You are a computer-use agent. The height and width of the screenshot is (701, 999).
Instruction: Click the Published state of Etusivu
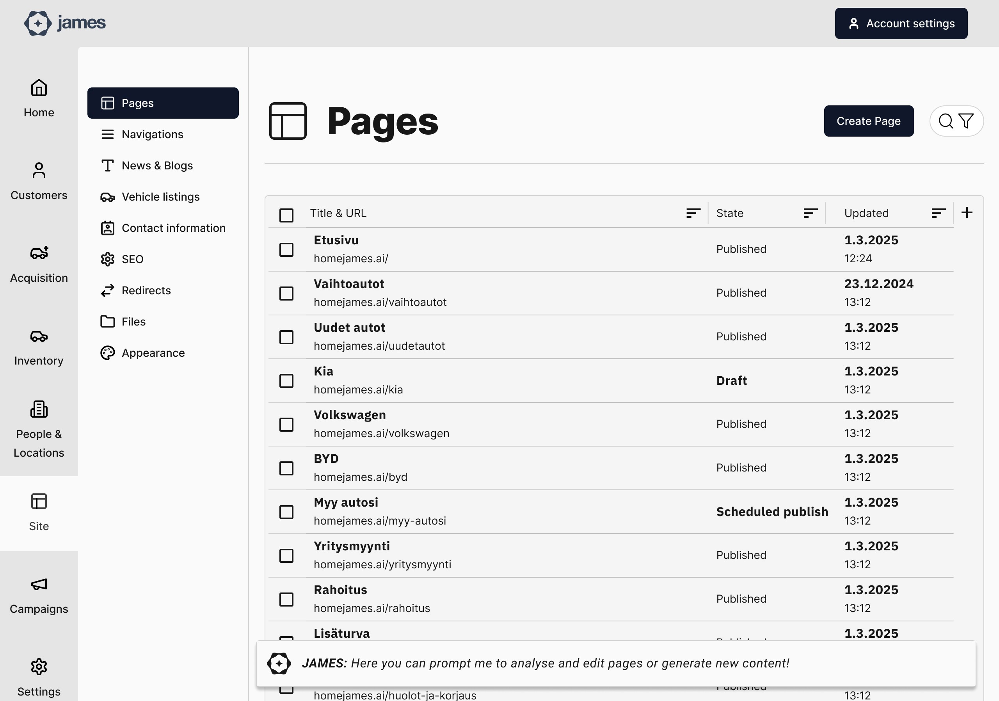741,249
